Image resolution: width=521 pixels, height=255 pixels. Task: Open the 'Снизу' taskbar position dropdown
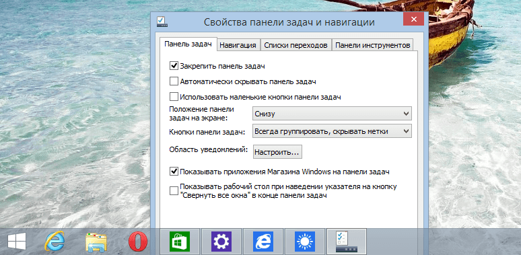coord(332,114)
